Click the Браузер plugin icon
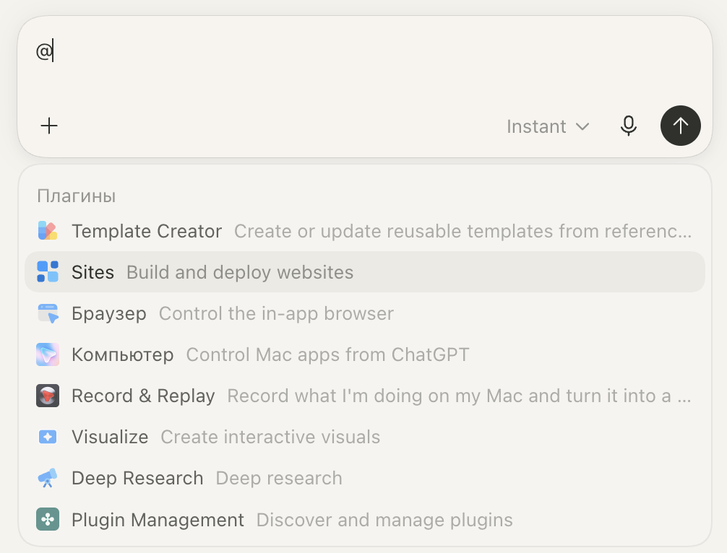This screenshot has height=553, width=727. click(47, 313)
